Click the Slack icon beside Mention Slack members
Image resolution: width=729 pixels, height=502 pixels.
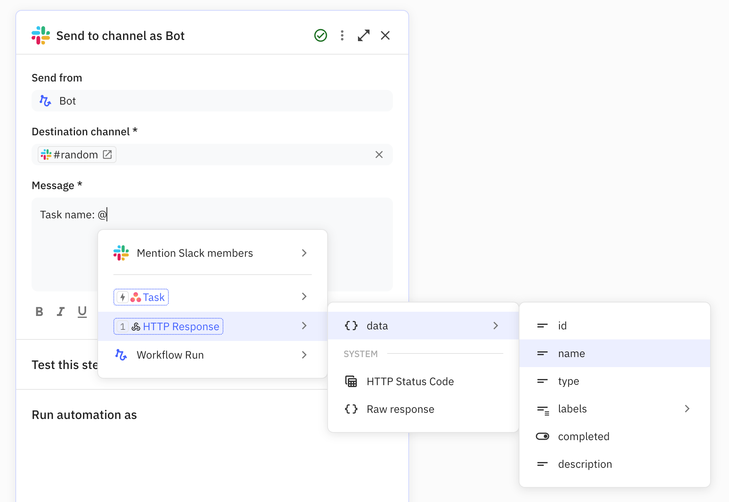point(121,253)
